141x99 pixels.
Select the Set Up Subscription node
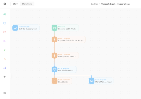26,28
